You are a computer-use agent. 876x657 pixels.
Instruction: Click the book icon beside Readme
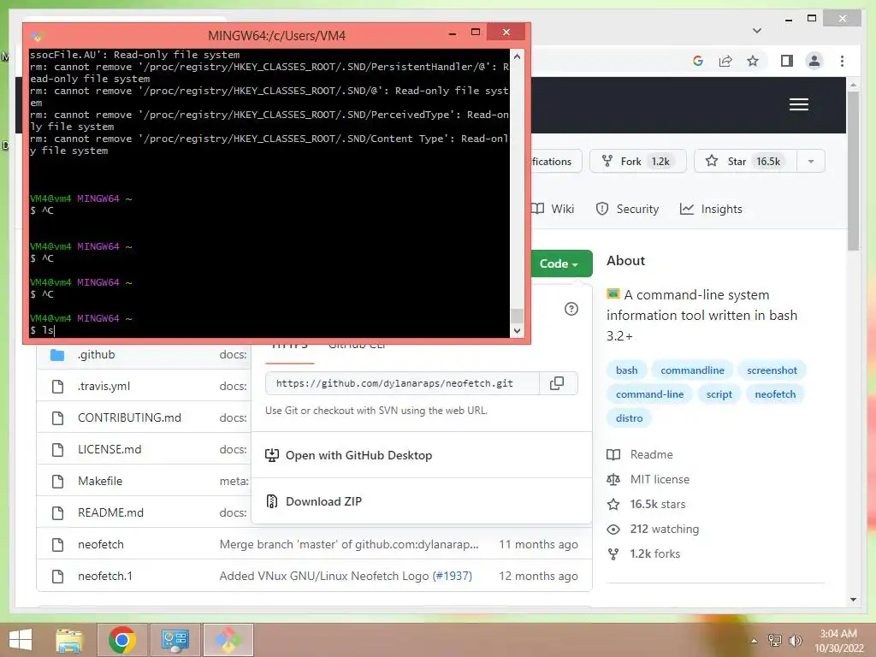click(613, 455)
